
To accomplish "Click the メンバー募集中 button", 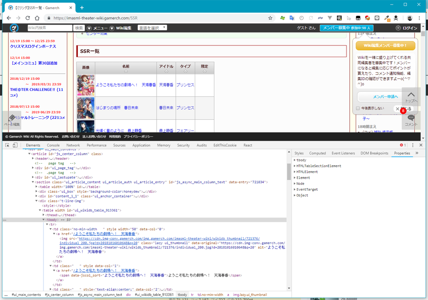I will [346, 28].
